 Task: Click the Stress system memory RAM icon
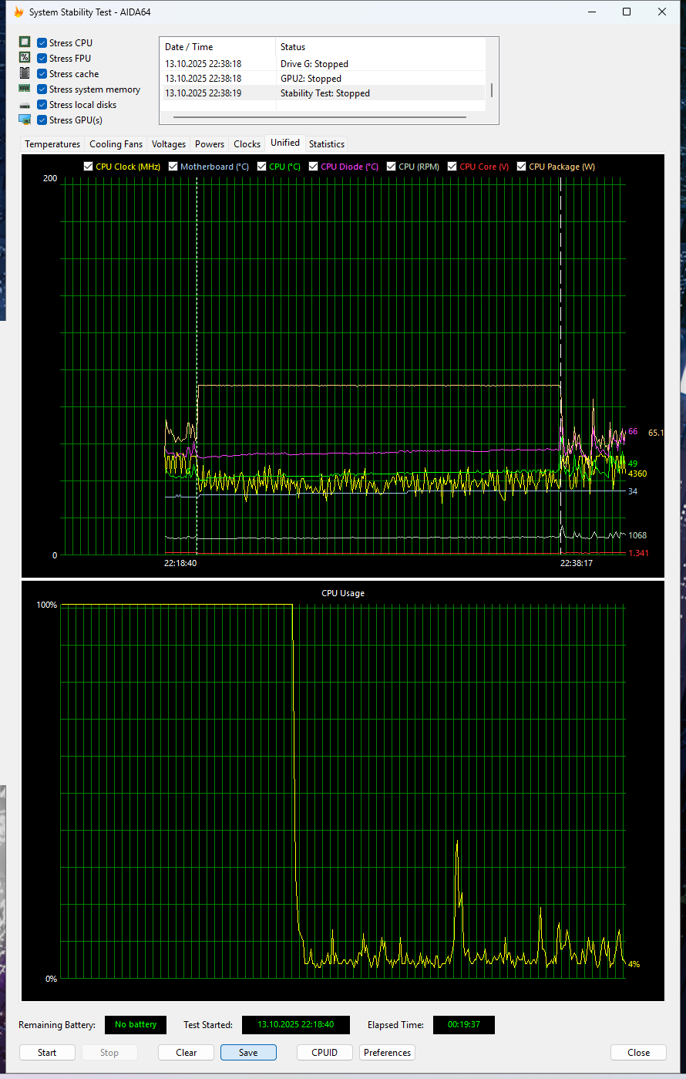coord(24,88)
